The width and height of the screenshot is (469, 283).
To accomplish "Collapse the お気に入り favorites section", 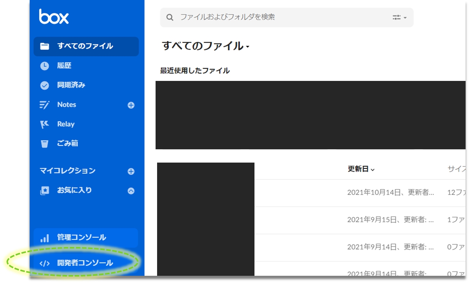I will coord(131,191).
